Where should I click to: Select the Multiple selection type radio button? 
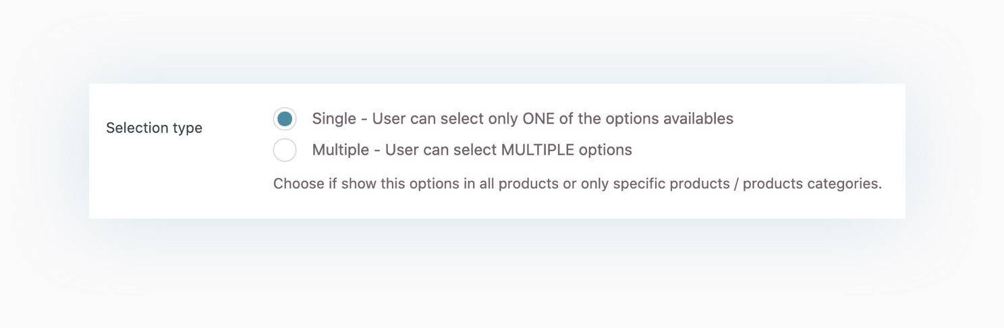pos(285,150)
